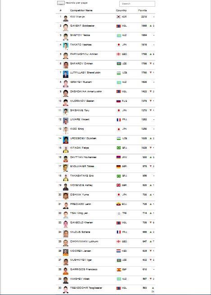Viewport: 211px width, 295px height.
Task: Click the Netherlands flag beside MOOREN
Action: (119, 251)
